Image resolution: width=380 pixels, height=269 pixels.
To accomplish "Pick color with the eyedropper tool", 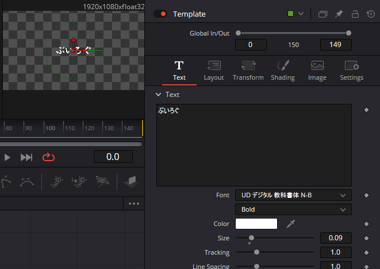I will point(290,224).
